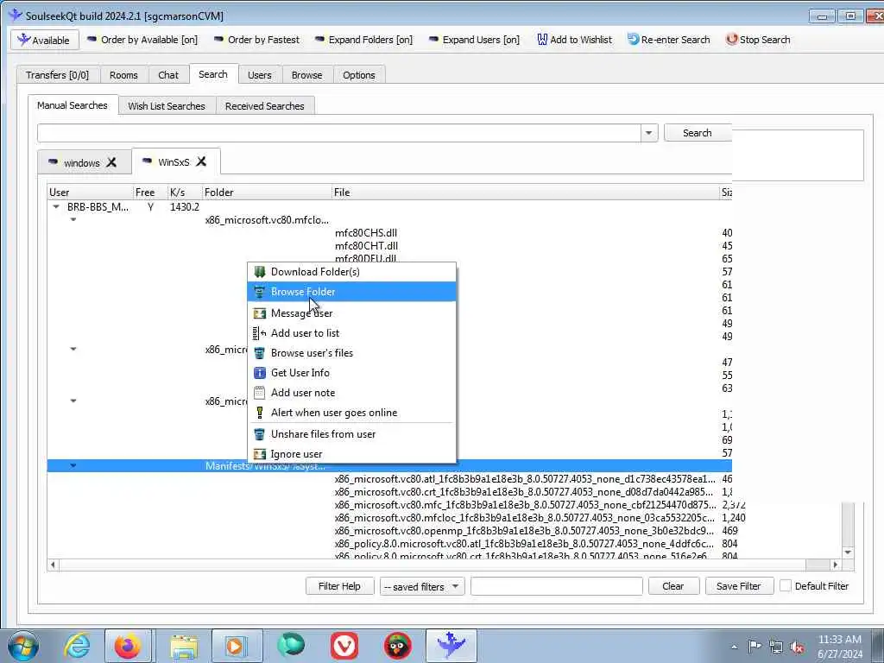Select Get User Info
The height and width of the screenshot is (663, 884).
click(x=352, y=373)
